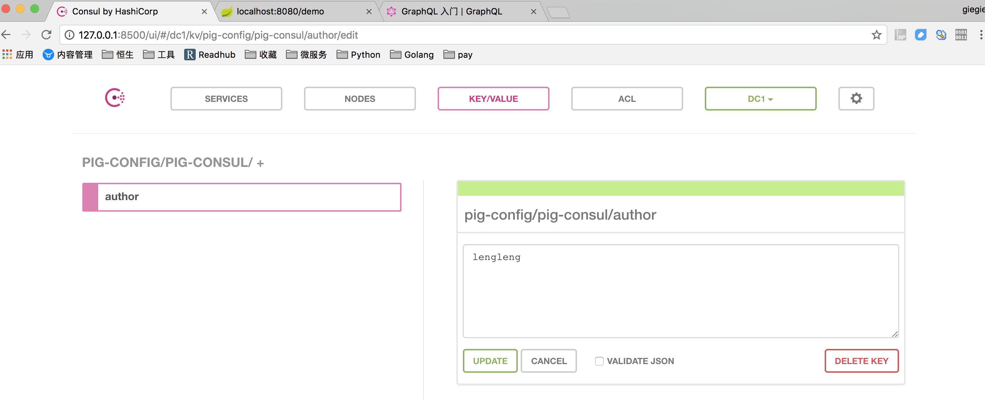Reload the page with refresh icon

tap(46, 35)
